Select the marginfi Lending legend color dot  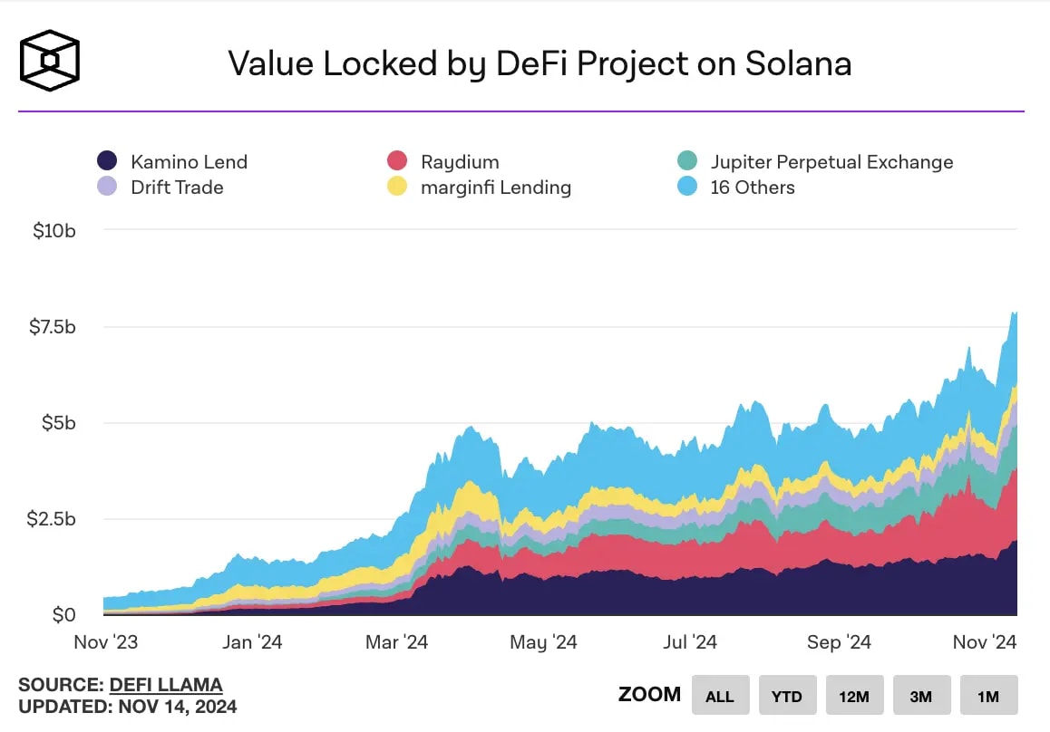pyautogui.click(x=395, y=187)
